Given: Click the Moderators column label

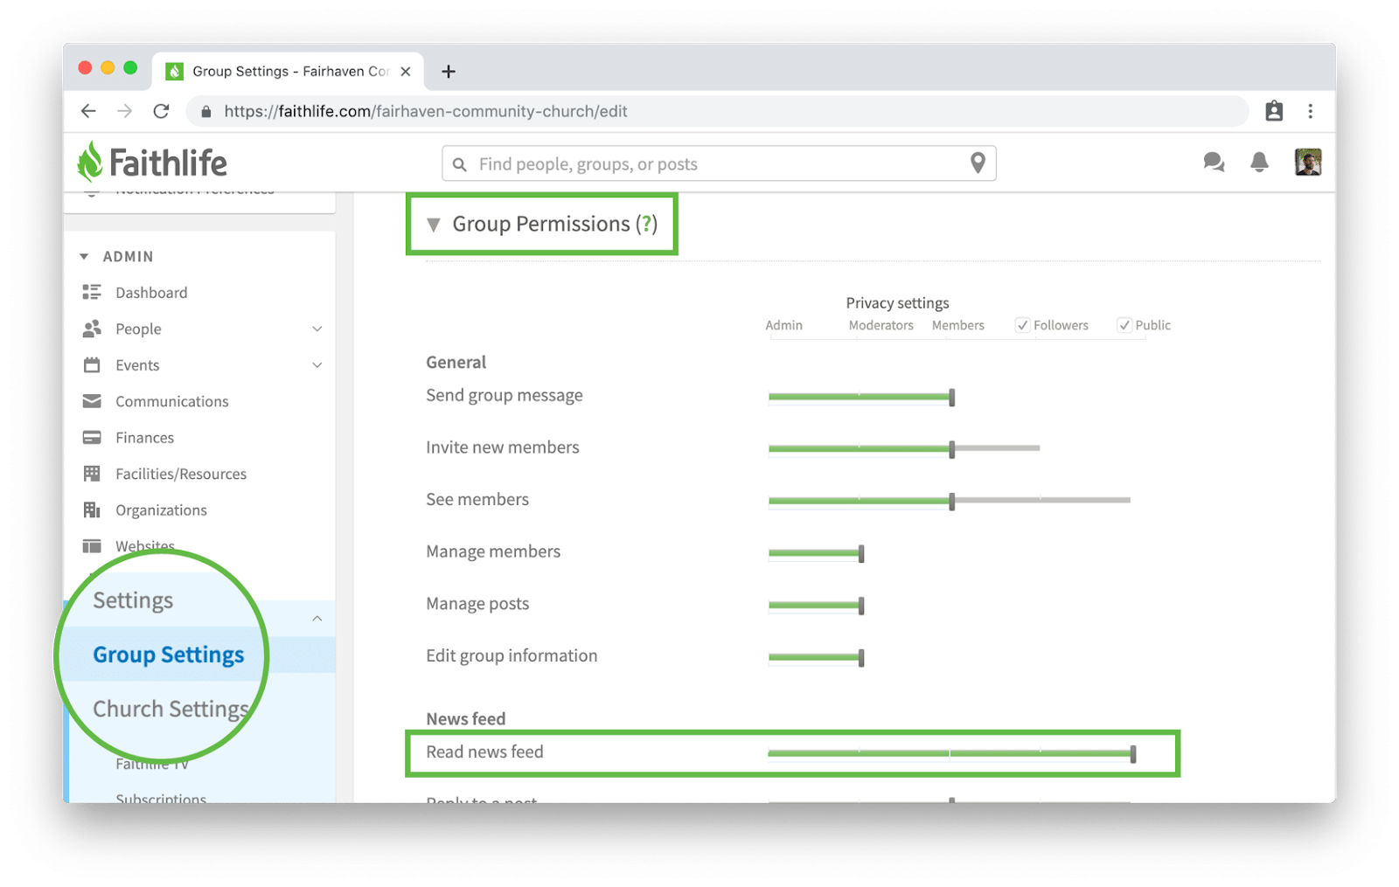Looking at the screenshot, I should click(x=880, y=325).
